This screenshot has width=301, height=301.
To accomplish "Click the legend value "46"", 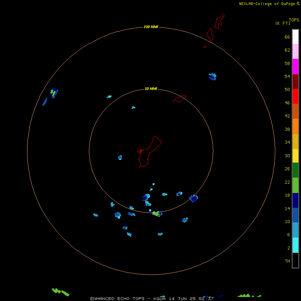I will 287,103.
